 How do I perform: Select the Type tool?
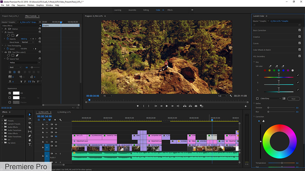30,144
